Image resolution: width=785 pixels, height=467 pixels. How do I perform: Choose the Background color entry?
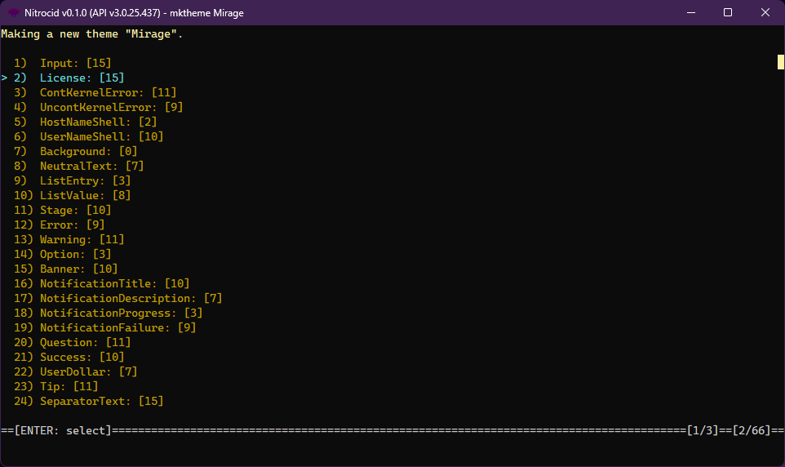click(x=88, y=151)
